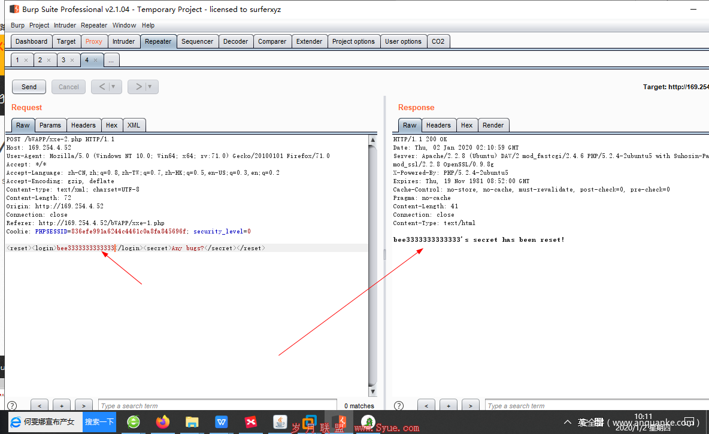
Task: Open the Burp menu
Action: click(x=17, y=25)
